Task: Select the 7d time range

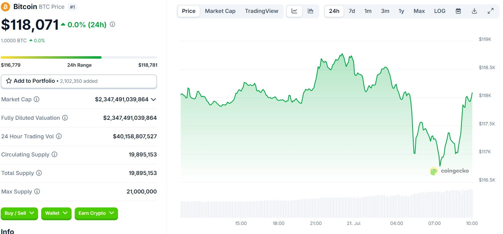Action: [x=352, y=11]
